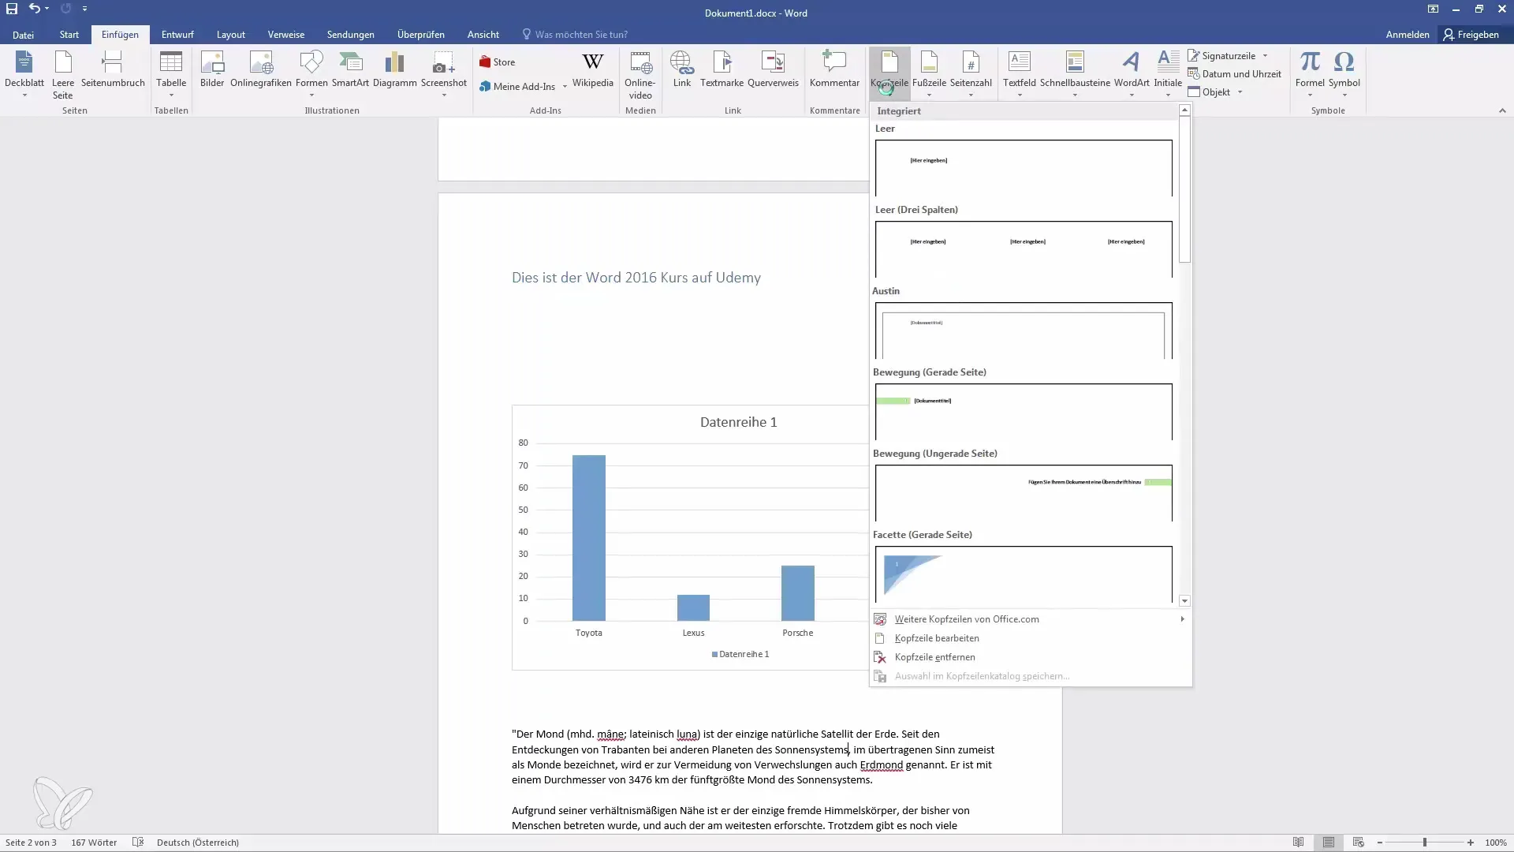
Task: Add a Kommentar to the document
Action: pos(834,69)
